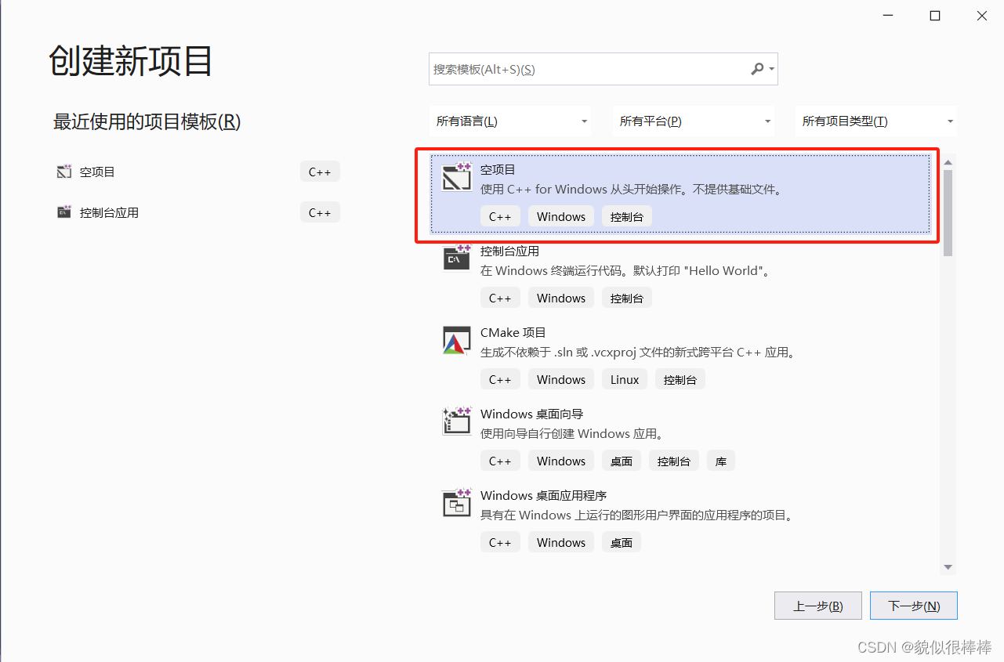
Task: Select the Windows 桌面应用程序 template title
Action: tap(544, 495)
